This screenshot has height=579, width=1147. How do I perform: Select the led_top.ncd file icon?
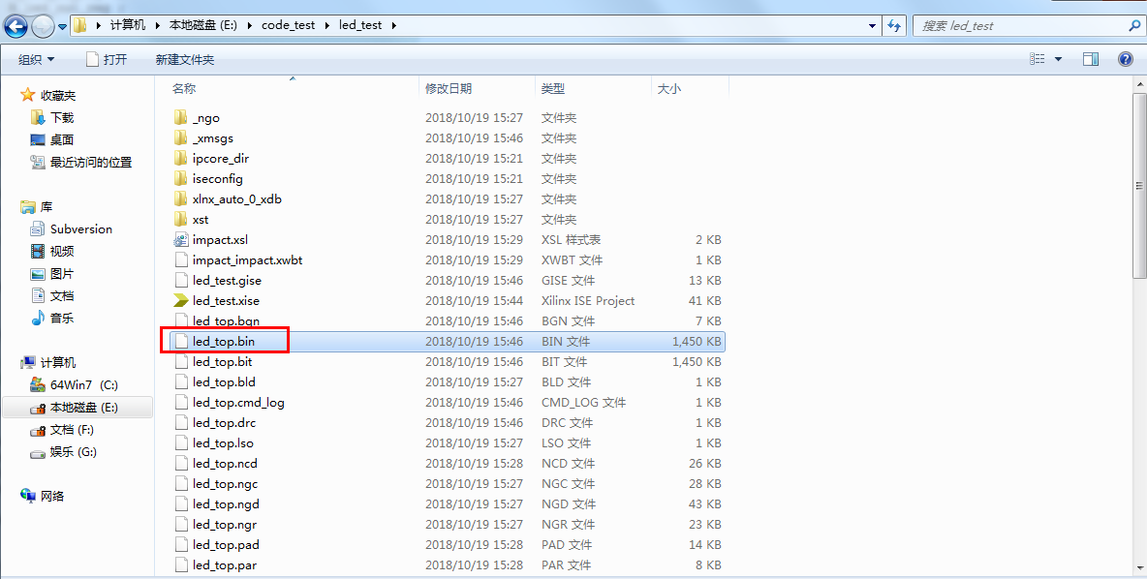click(181, 463)
